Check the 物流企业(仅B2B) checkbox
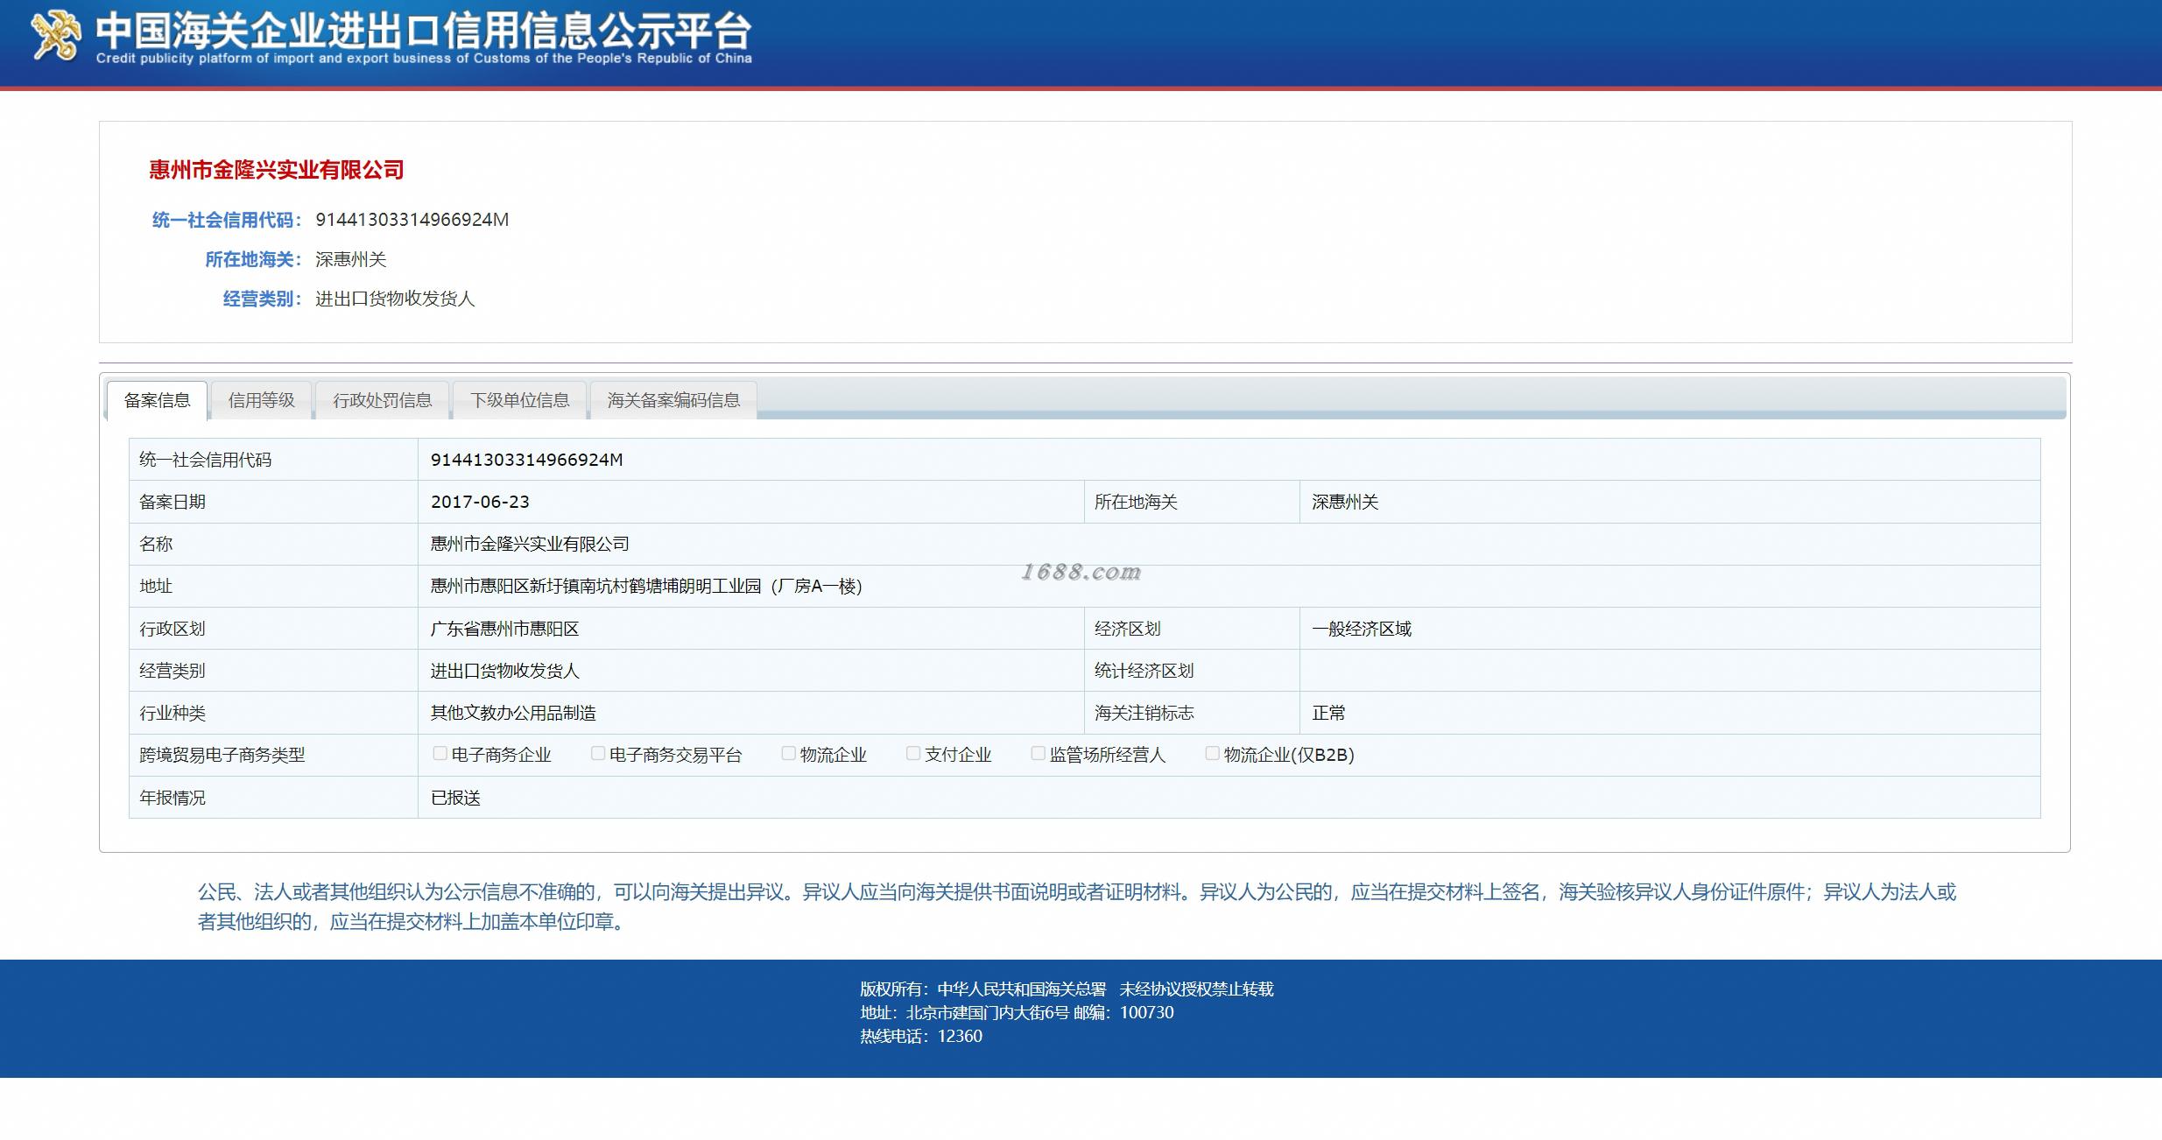 1212,753
